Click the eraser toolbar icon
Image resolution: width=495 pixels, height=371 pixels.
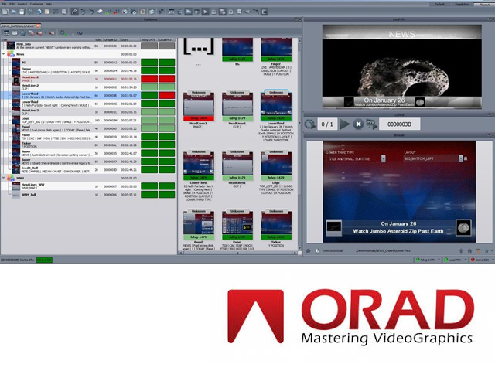[x=100, y=12]
